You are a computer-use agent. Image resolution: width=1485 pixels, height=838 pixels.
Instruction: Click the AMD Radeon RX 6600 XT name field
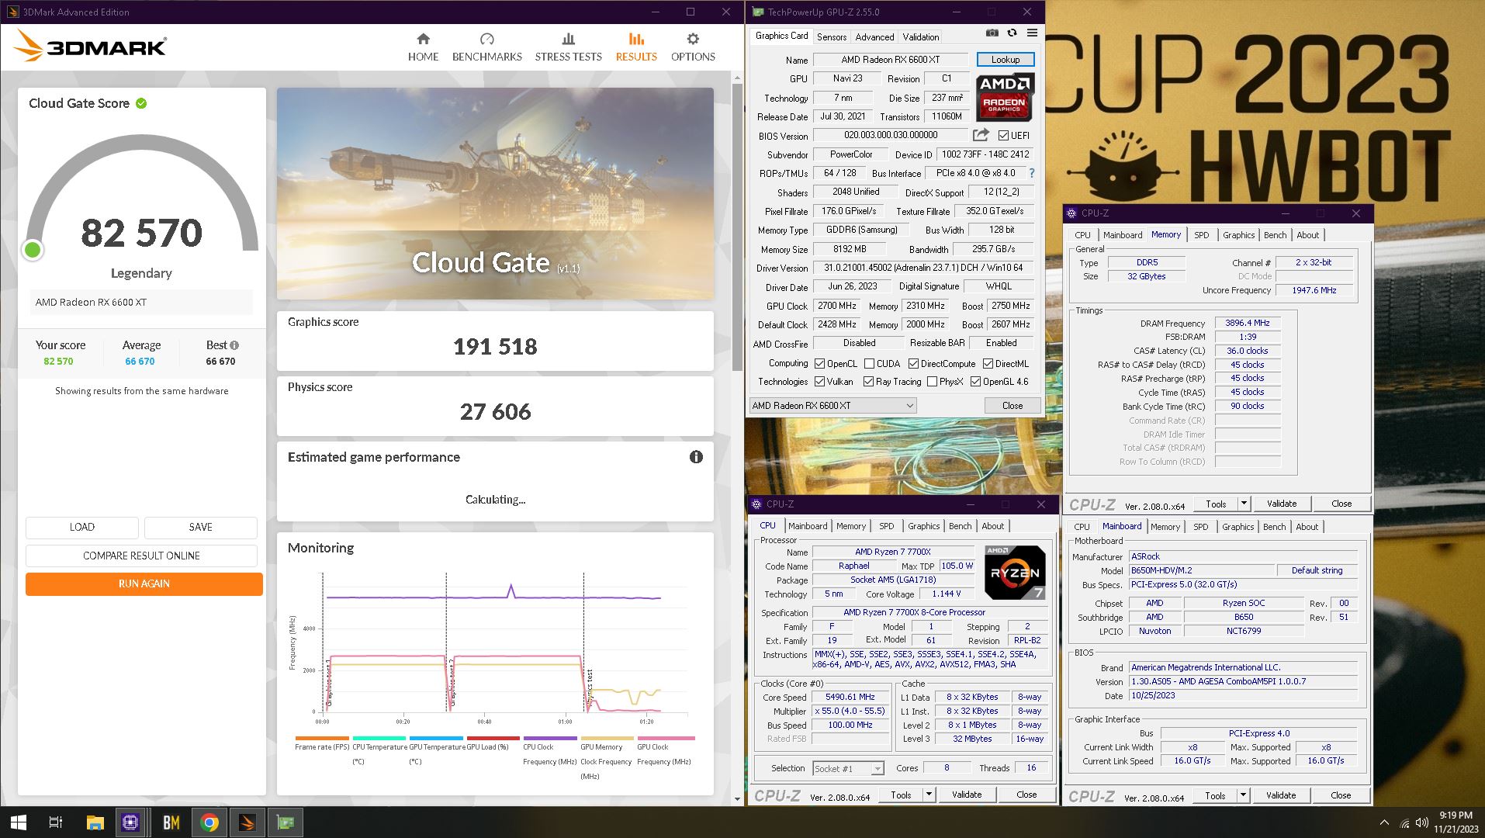click(x=890, y=60)
